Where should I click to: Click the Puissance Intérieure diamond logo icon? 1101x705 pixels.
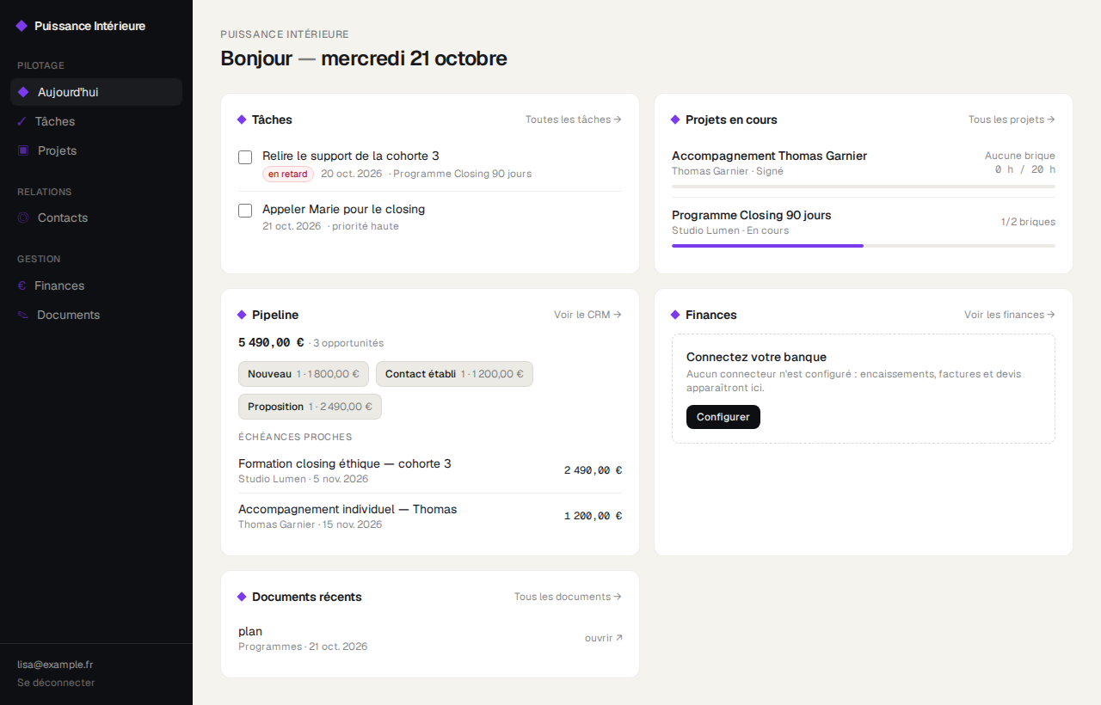[x=22, y=26]
